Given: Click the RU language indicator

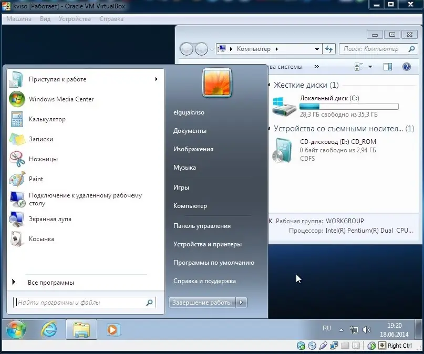Looking at the screenshot, I should [327, 328].
